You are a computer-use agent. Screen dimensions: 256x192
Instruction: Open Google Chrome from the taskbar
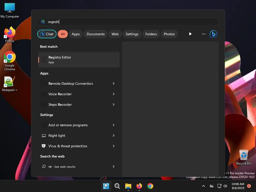tap(150, 186)
